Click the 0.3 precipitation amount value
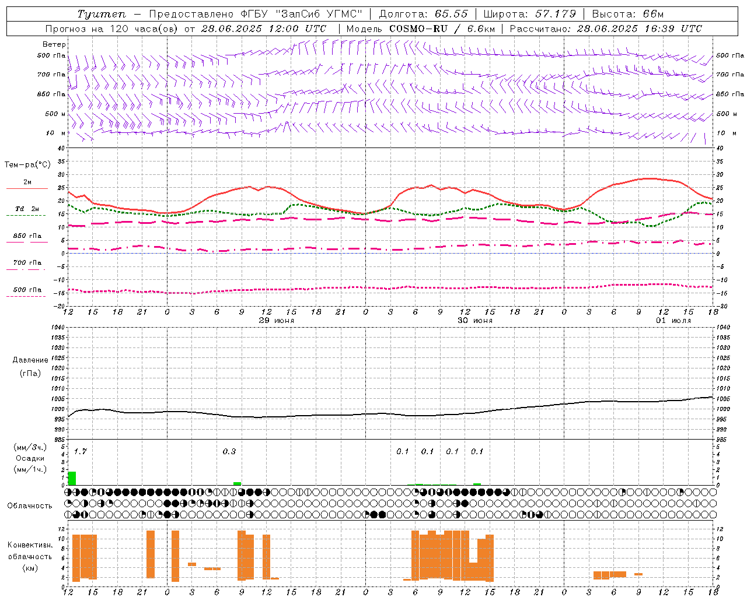747x597 pixels. (229, 451)
